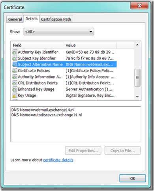This screenshot has height=191, width=154.
Task: Switch to the General tab
Action: [15, 19]
